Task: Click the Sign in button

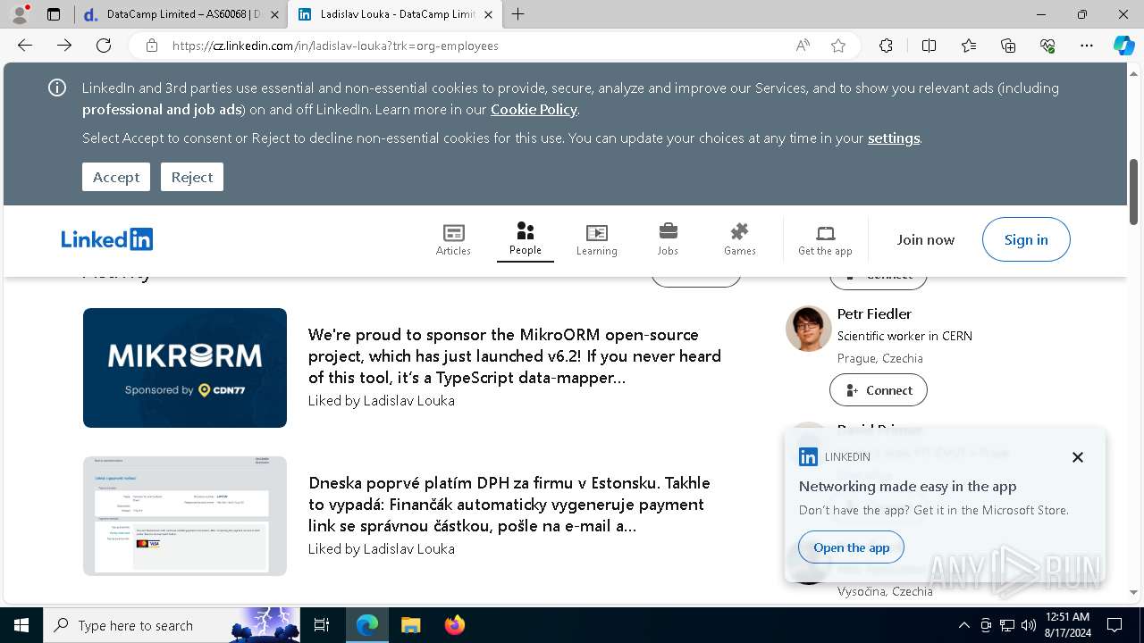Action: coord(1026,239)
